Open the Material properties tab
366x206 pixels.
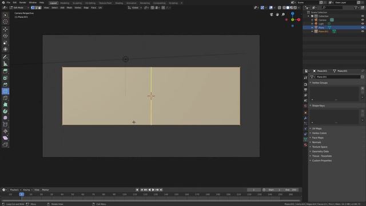point(305,145)
